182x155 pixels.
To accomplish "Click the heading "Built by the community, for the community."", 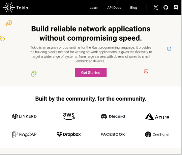I will point(91,99).
